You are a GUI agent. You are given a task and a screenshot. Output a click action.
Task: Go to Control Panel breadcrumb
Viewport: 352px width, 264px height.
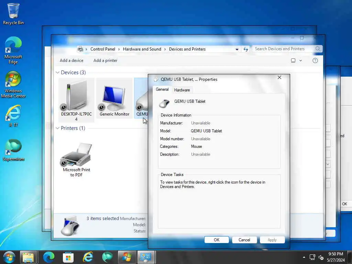102,49
